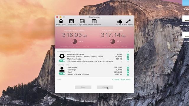189x106 pixels.
Task: Select the blue desktop folder labeled traile
Action: (x=185, y=3)
